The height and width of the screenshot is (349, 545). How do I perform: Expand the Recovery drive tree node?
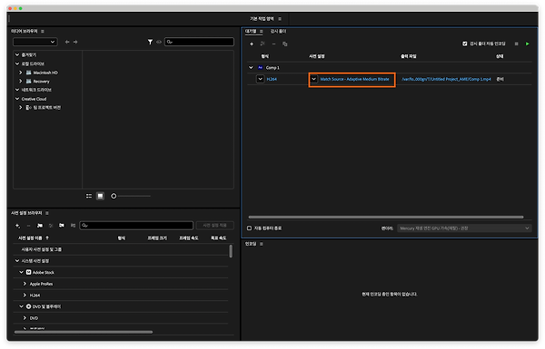21,82
